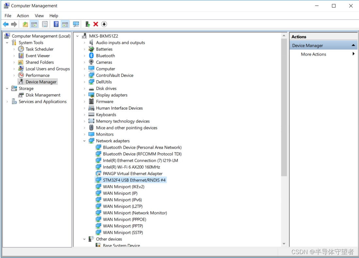The height and width of the screenshot is (258, 359).
Task: Toggle the Show/Hide Console Tree icon
Action: 34,24
